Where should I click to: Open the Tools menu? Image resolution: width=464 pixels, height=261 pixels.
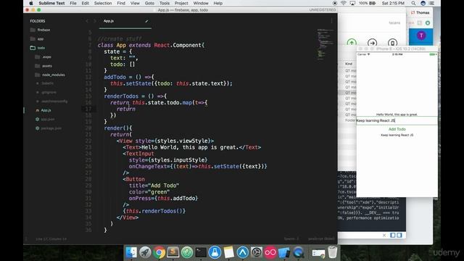(165, 3)
